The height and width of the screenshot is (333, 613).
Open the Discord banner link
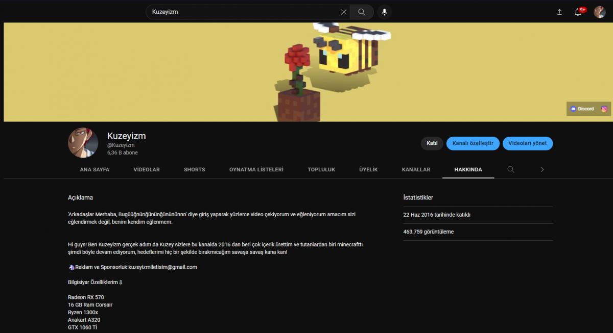582,109
